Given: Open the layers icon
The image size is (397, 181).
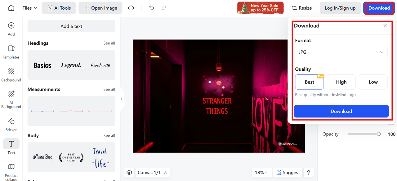Looking at the screenshot, I should tap(129, 173).
